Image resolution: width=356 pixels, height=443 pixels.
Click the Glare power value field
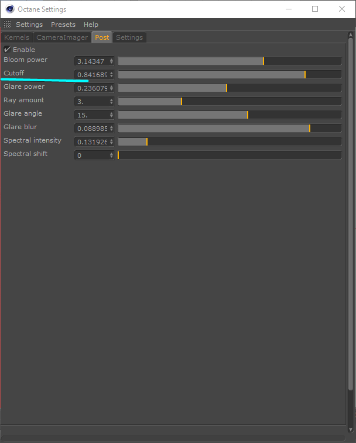(x=94, y=88)
